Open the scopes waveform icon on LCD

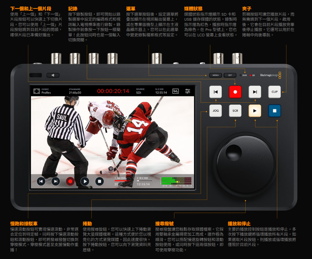[175, 91]
